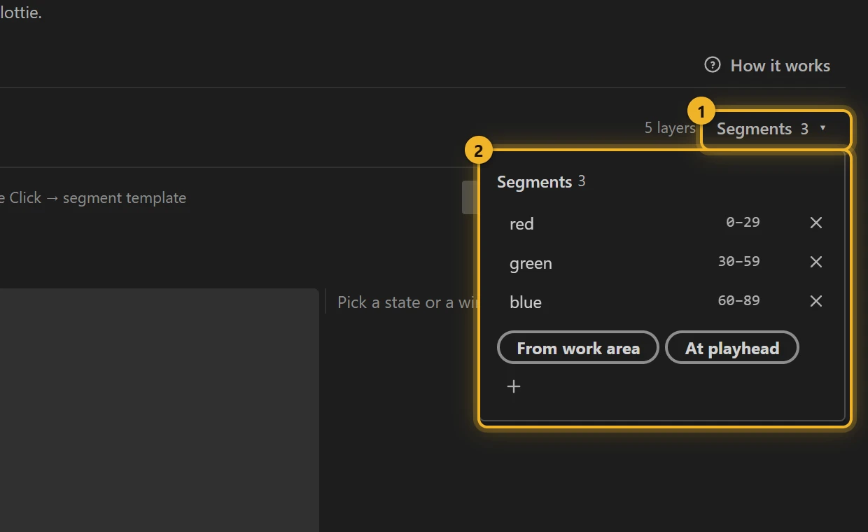Select the red segment name

pyautogui.click(x=521, y=223)
